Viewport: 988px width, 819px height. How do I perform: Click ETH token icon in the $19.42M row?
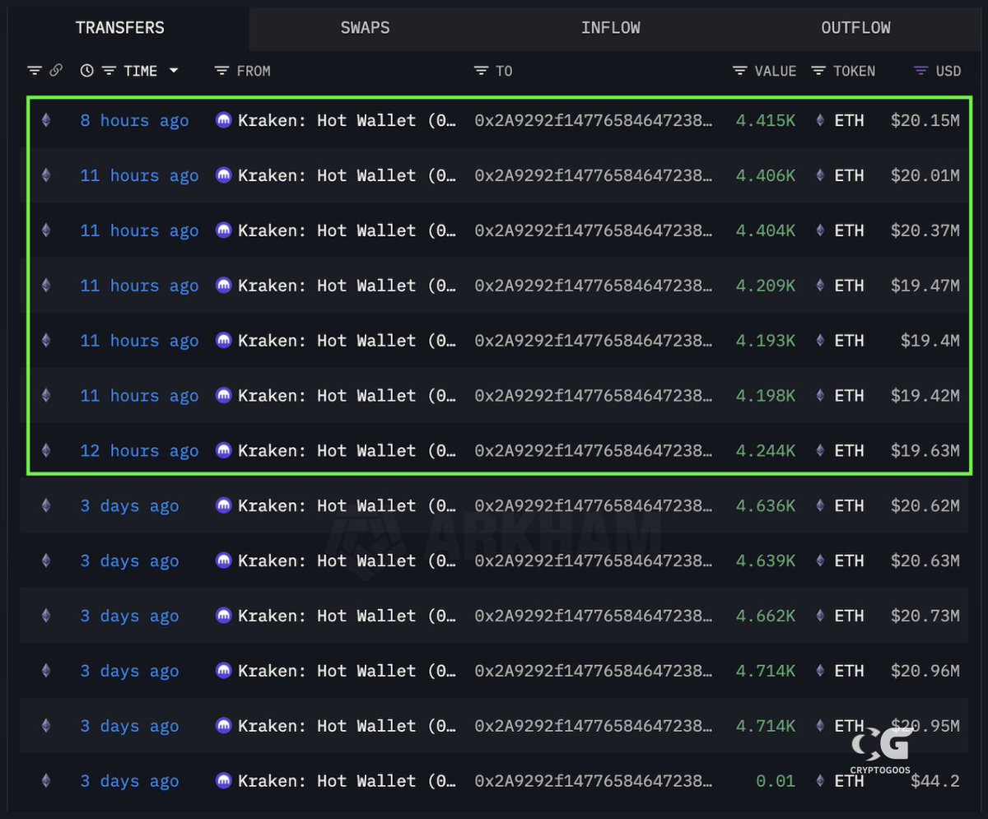click(x=820, y=396)
